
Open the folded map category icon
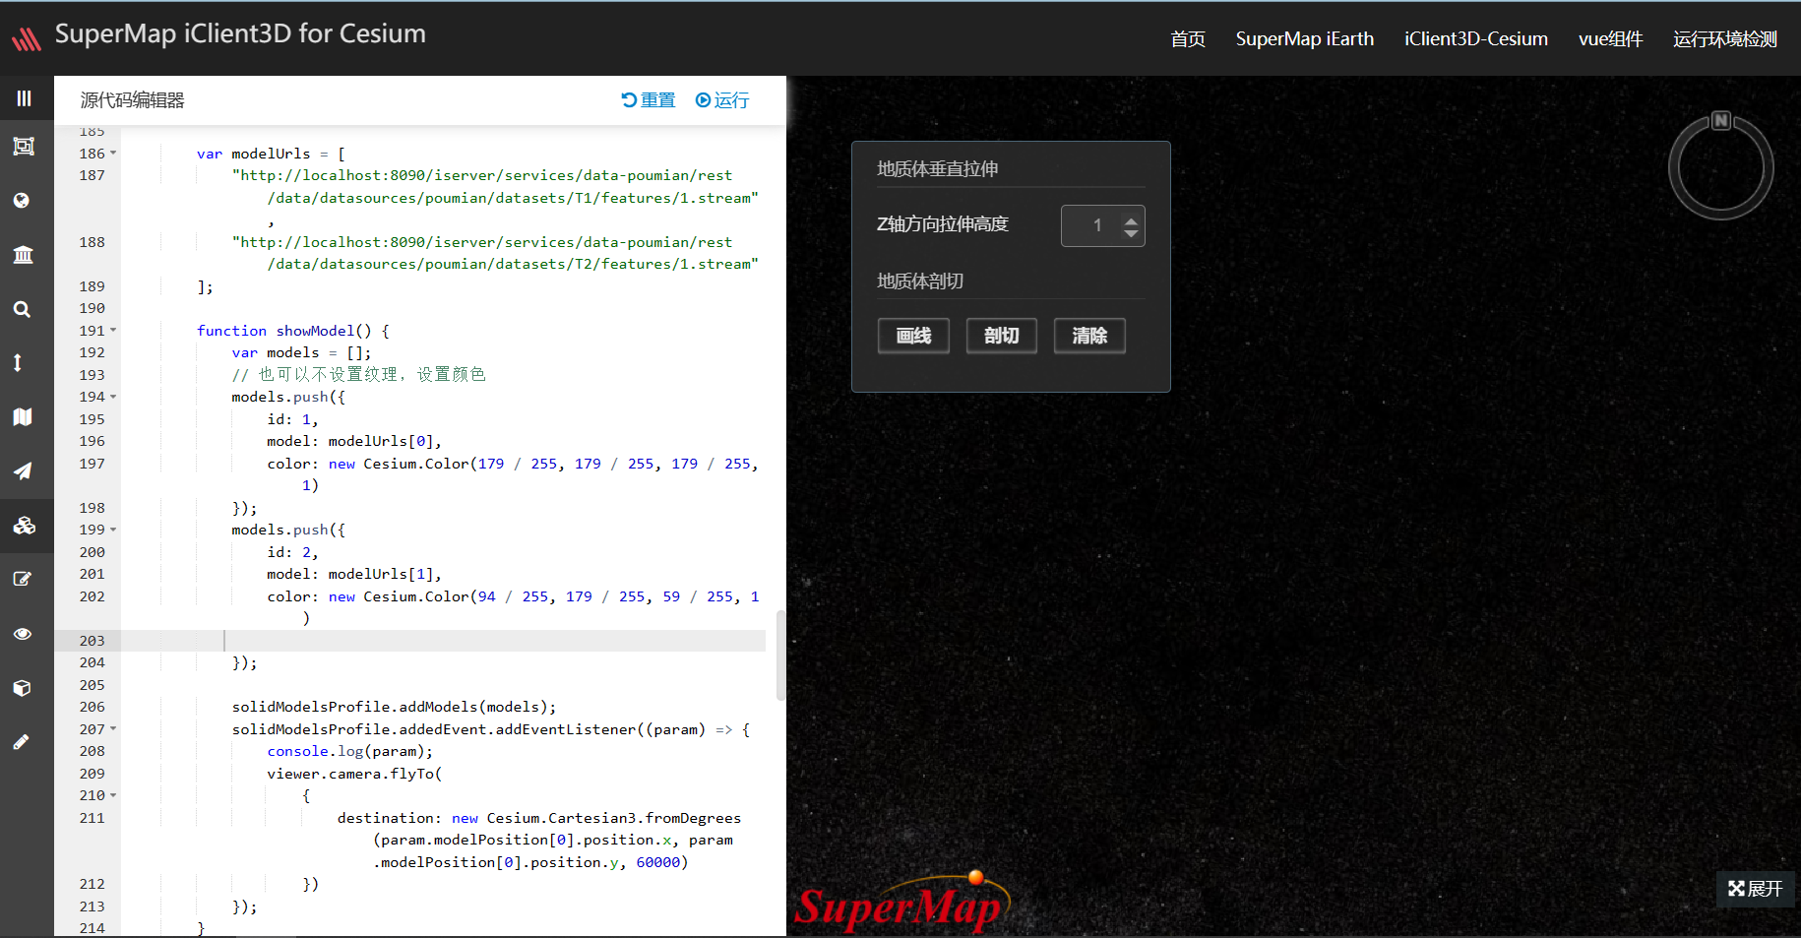pyautogui.click(x=23, y=416)
